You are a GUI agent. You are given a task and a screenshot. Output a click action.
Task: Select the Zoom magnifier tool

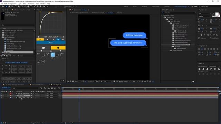[x=12, y=7]
